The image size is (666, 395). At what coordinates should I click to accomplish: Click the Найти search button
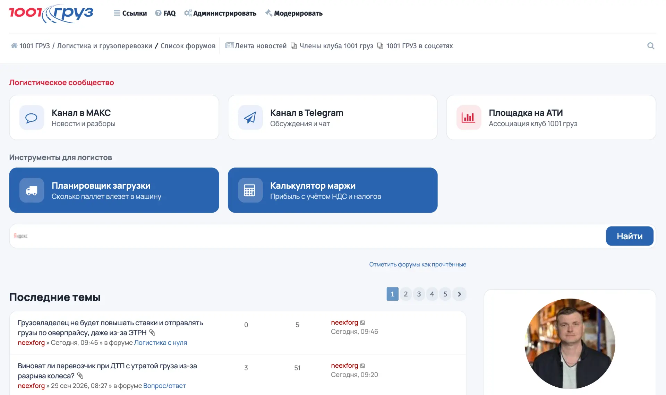pyautogui.click(x=630, y=236)
